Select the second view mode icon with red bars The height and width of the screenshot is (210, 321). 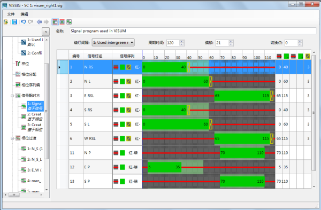tap(62, 22)
